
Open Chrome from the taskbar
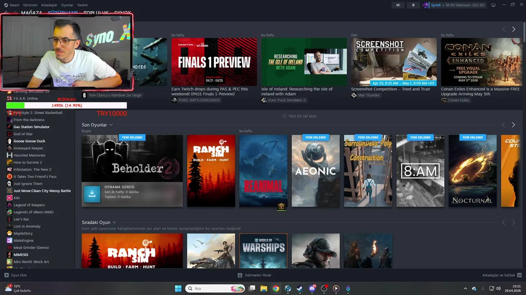tap(276, 288)
